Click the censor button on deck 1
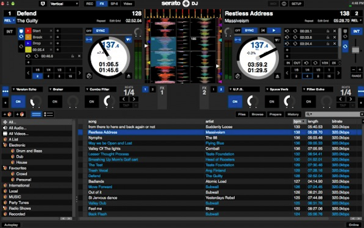 click(x=89, y=76)
